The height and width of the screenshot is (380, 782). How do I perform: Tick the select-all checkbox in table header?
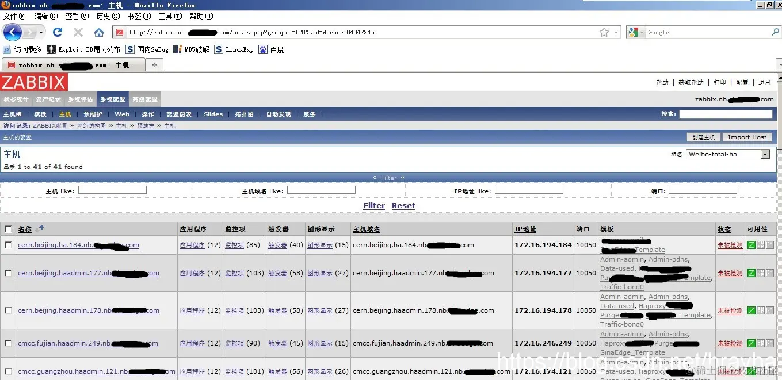pyautogui.click(x=8, y=229)
